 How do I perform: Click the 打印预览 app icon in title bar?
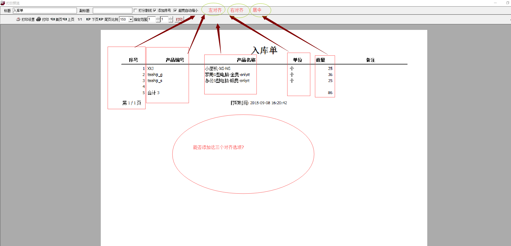(x=3, y=3)
